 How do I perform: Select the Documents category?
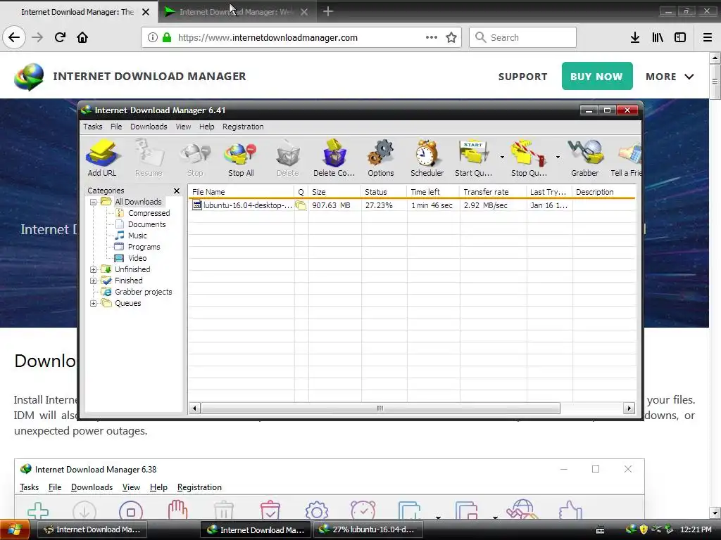click(146, 224)
